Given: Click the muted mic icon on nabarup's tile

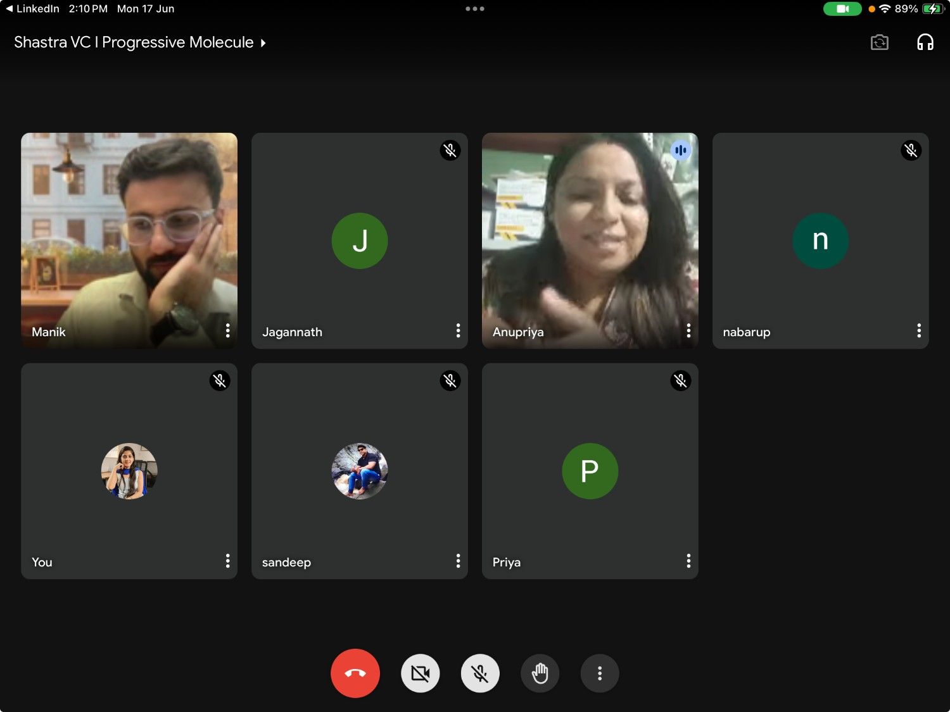Looking at the screenshot, I should click(x=911, y=151).
